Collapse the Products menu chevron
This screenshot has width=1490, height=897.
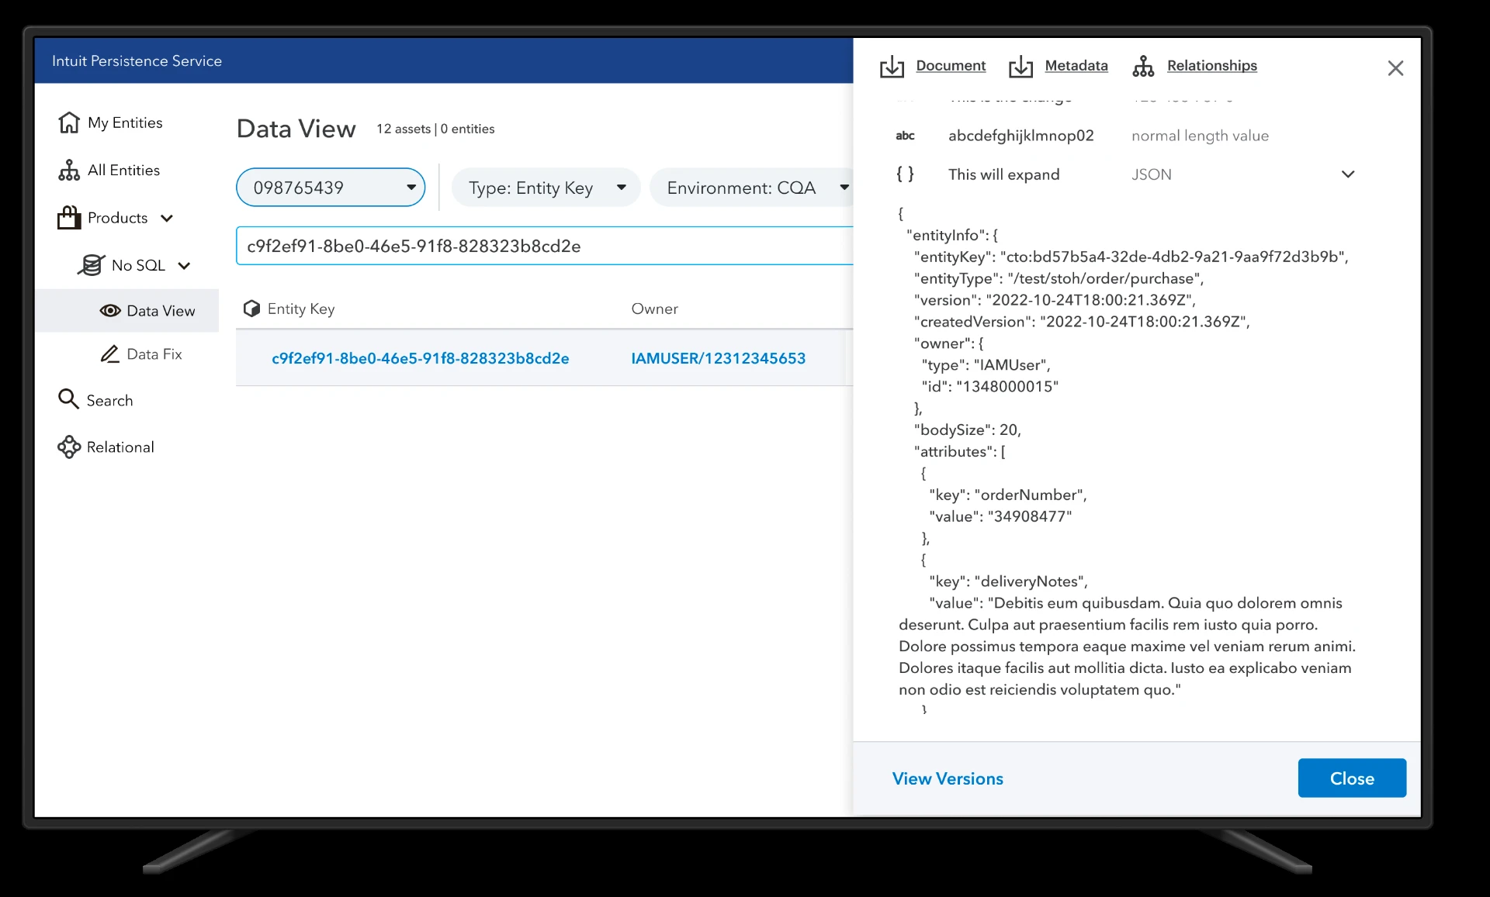(167, 219)
